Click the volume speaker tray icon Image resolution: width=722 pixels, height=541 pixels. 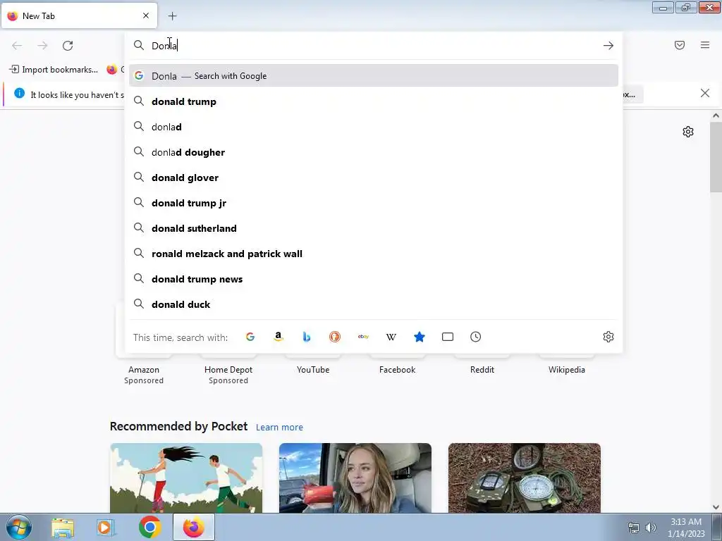650,528
